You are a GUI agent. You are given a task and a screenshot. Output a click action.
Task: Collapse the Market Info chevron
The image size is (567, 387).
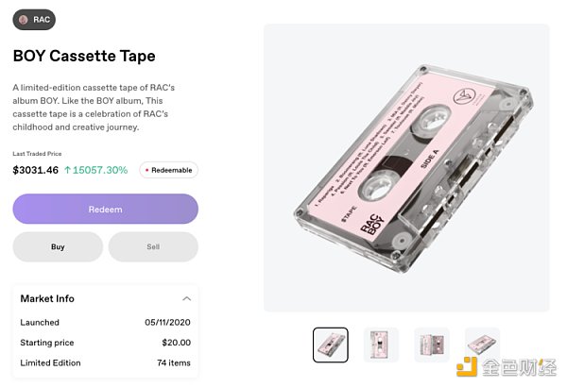click(186, 299)
